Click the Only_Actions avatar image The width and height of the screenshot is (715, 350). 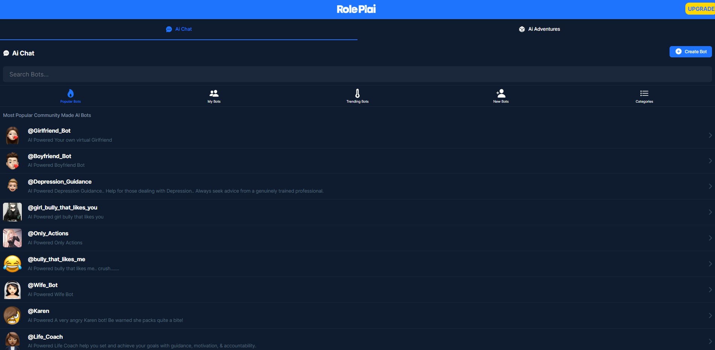coord(12,238)
